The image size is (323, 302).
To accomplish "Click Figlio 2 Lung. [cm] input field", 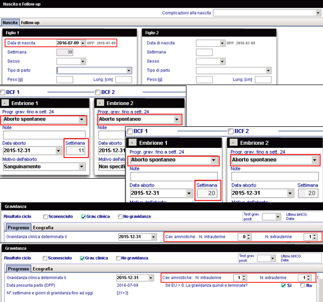I will [263, 80].
